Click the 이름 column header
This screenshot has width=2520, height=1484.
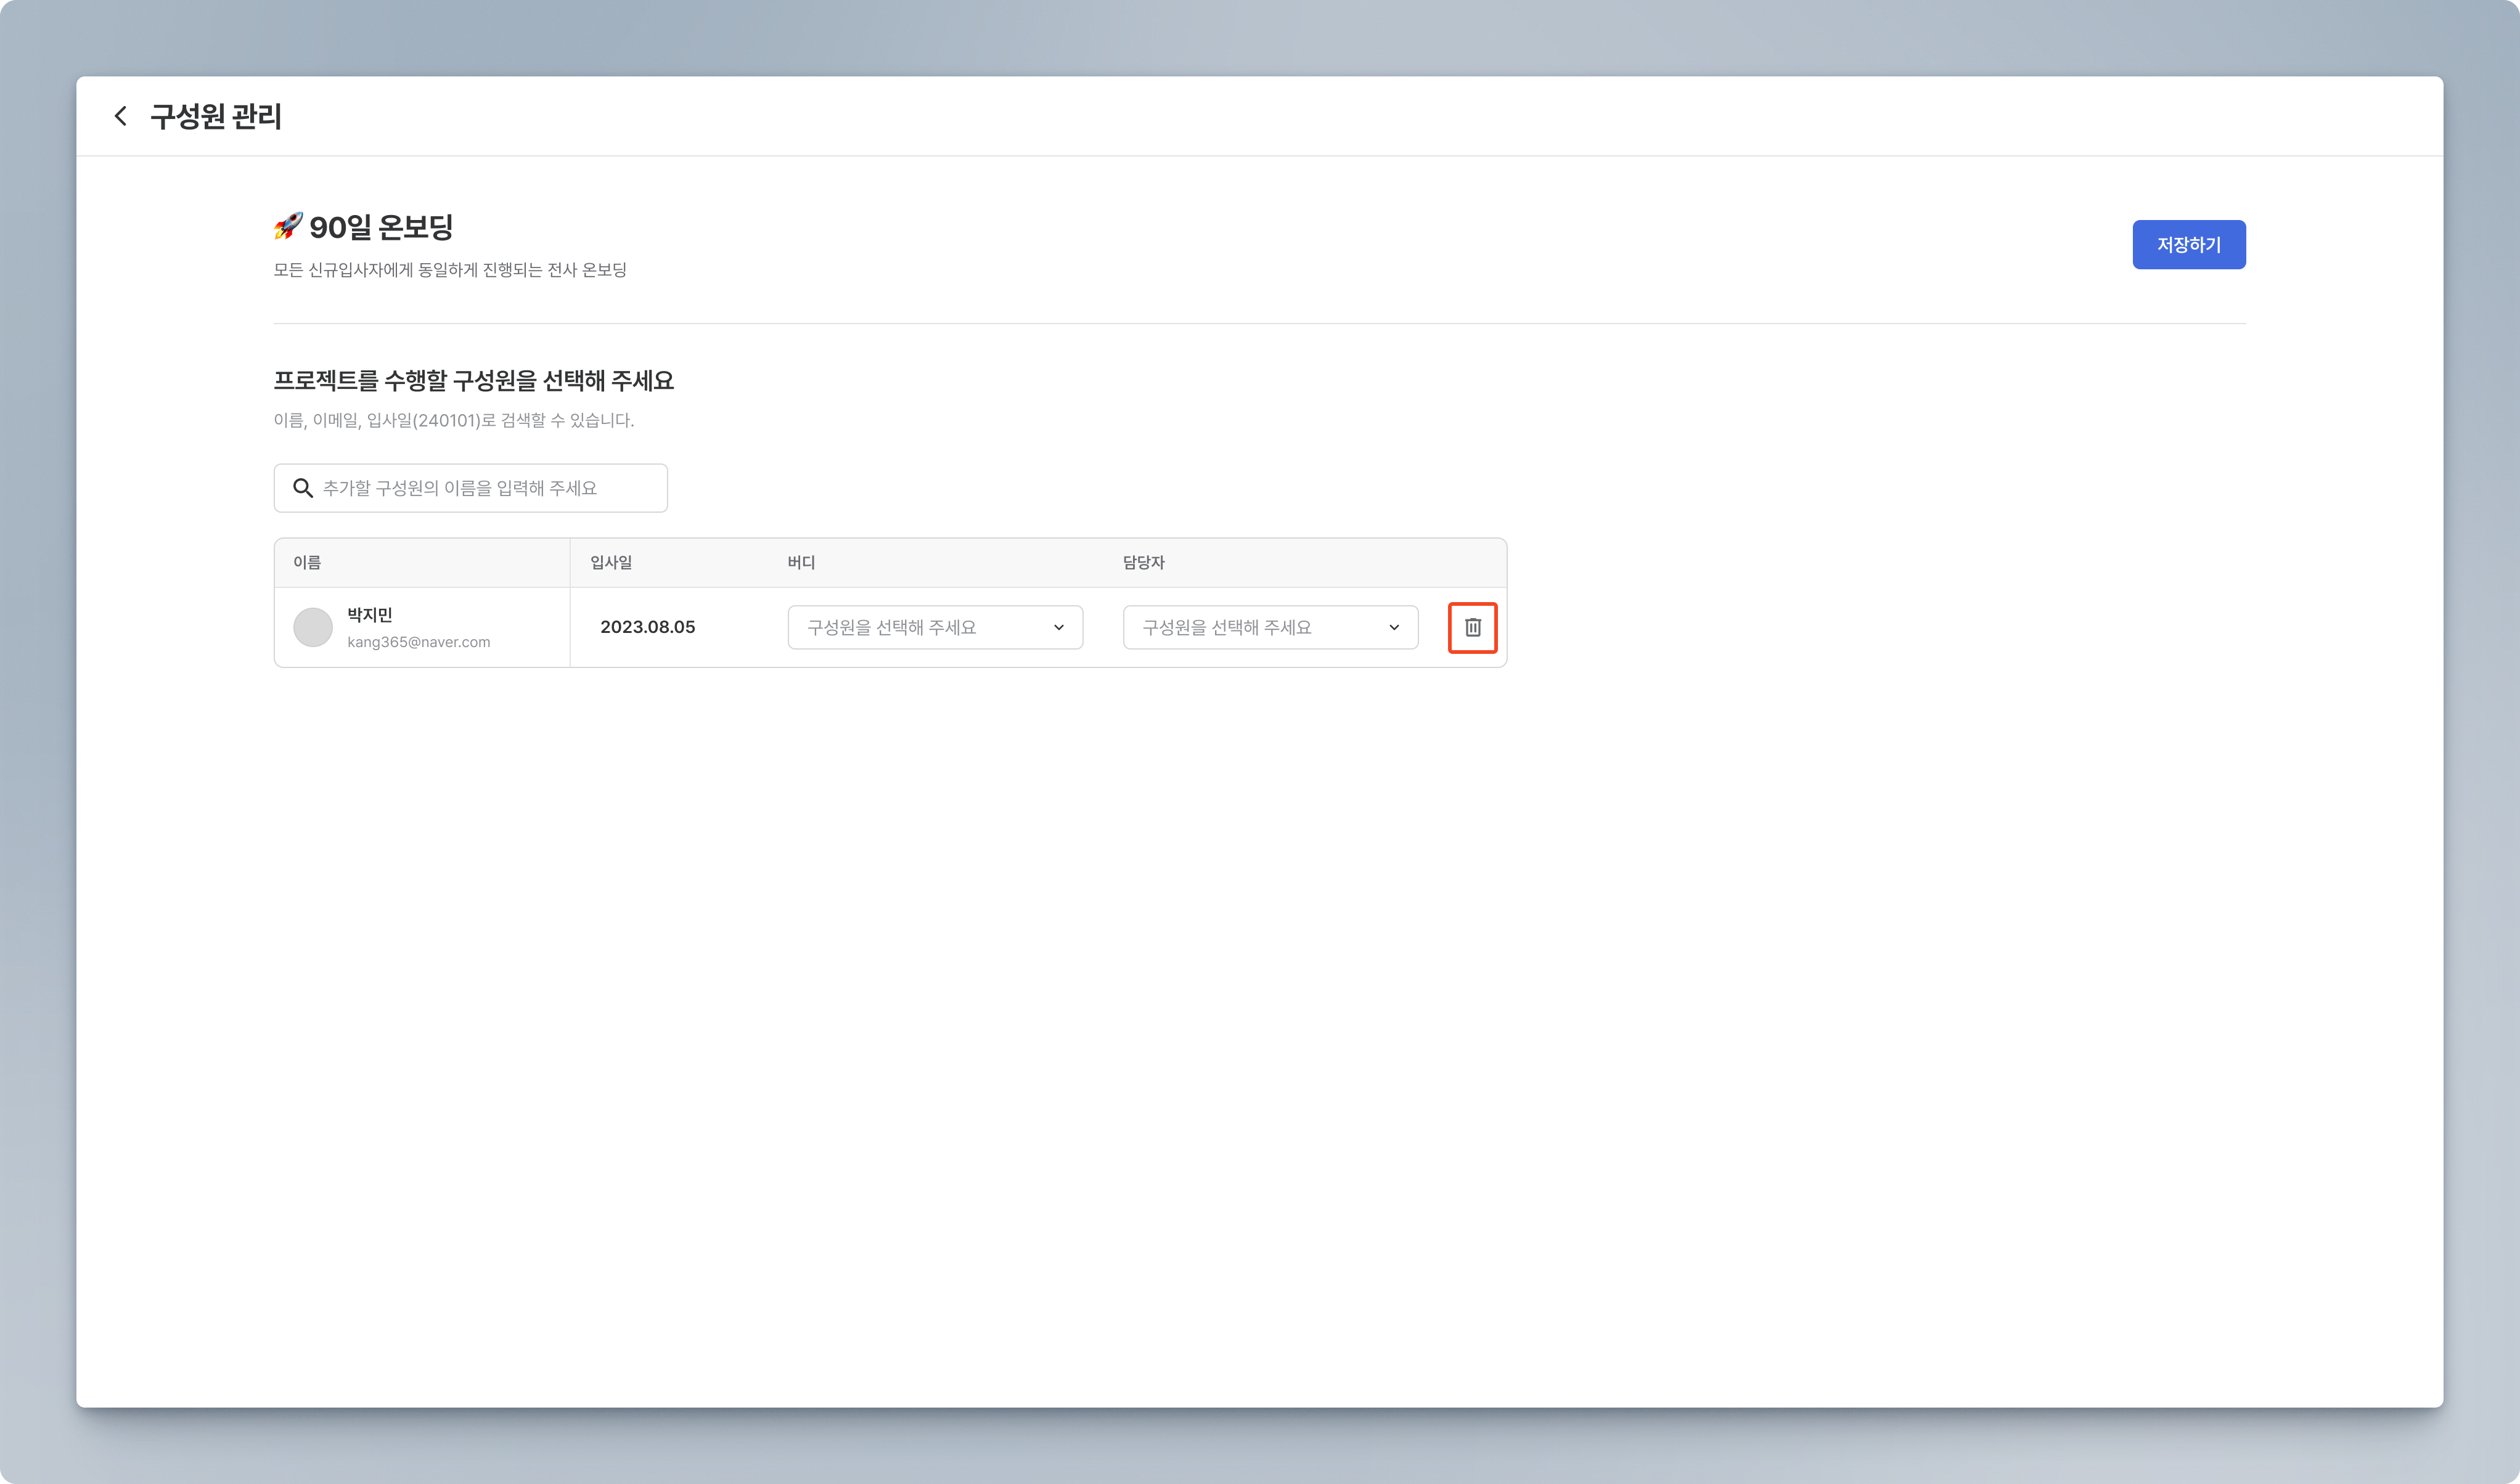tap(307, 562)
